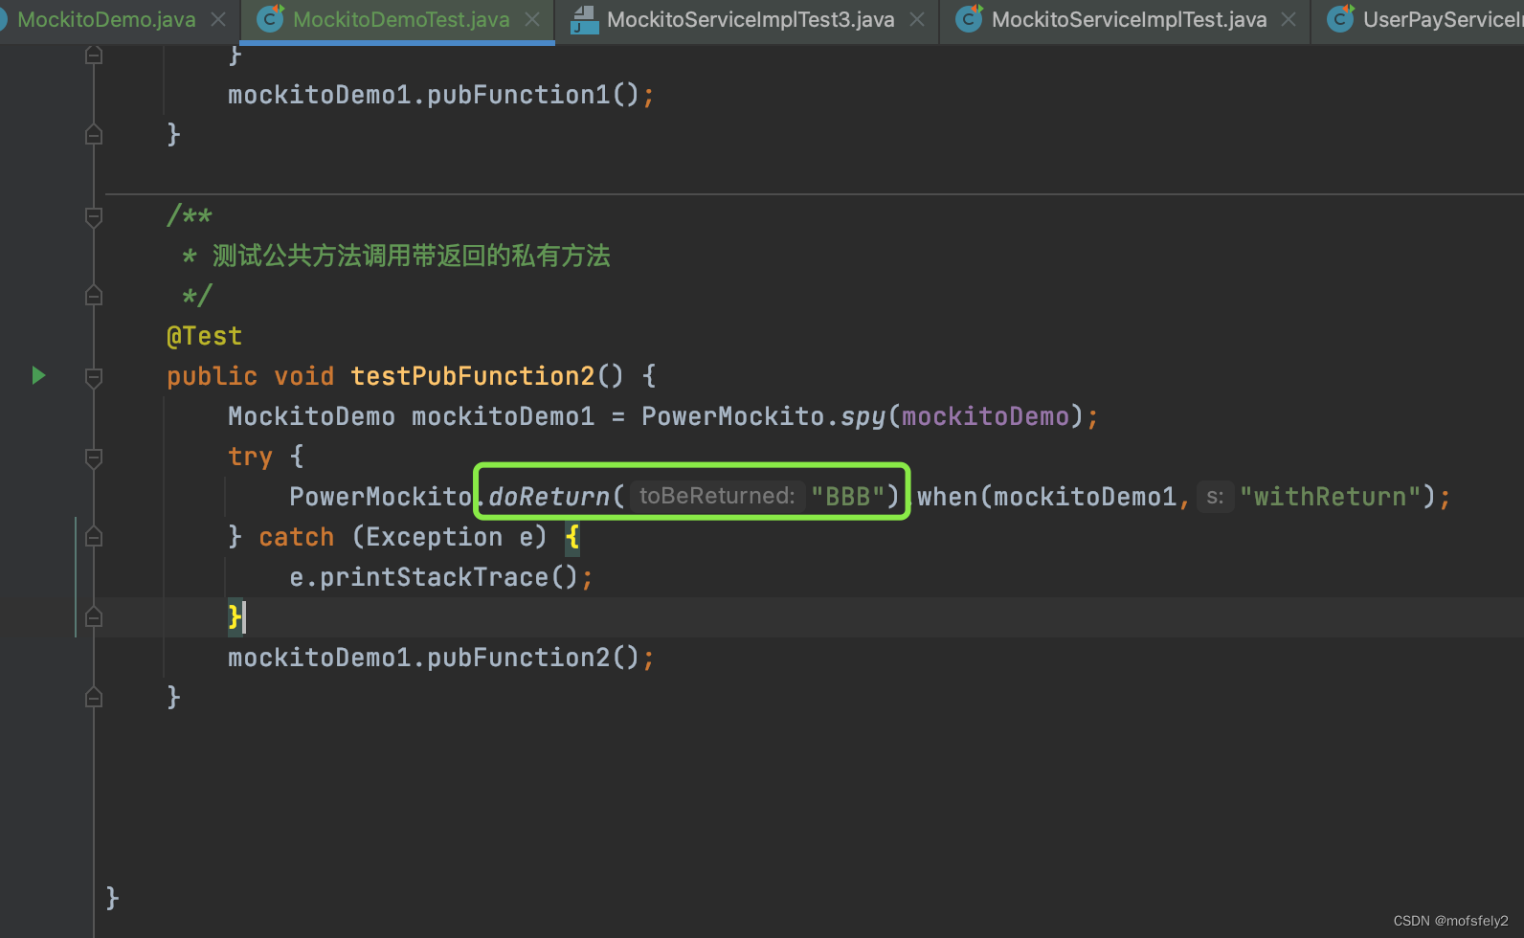The image size is (1524, 938).
Task: Close the MockitoDemoTest.java tab
Action: click(532, 19)
